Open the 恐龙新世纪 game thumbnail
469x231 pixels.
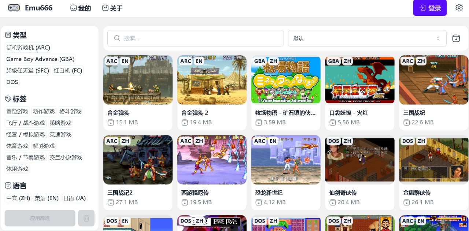click(286, 160)
